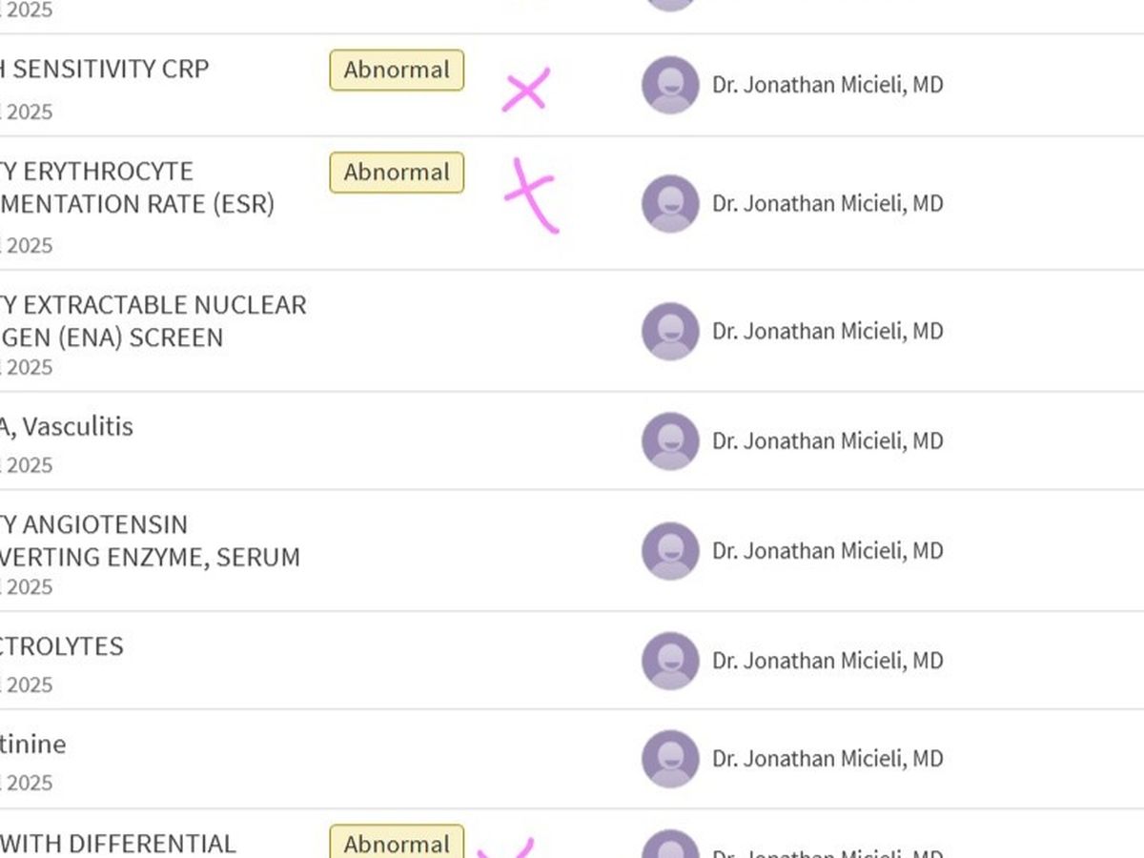Click Abnormal badge on With Differential result
Image resolution: width=1144 pixels, height=858 pixels.
tap(397, 843)
